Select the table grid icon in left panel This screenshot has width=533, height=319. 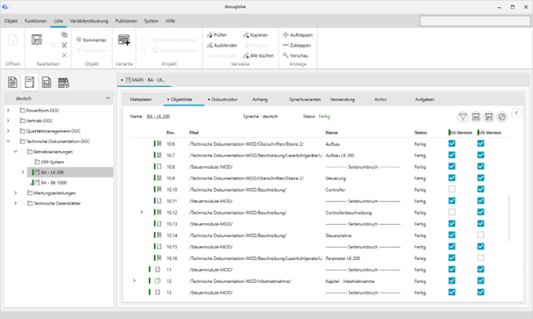pos(63,83)
